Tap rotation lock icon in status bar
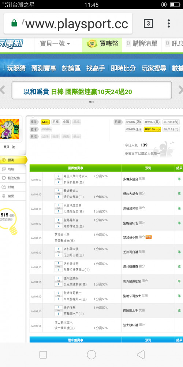Screen dimensions: 183x367 pyautogui.click(x=164, y=5)
